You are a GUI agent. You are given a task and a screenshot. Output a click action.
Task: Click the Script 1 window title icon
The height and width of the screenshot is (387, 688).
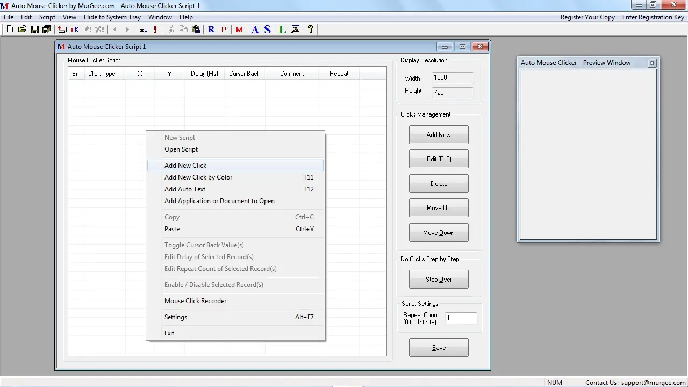tap(61, 47)
